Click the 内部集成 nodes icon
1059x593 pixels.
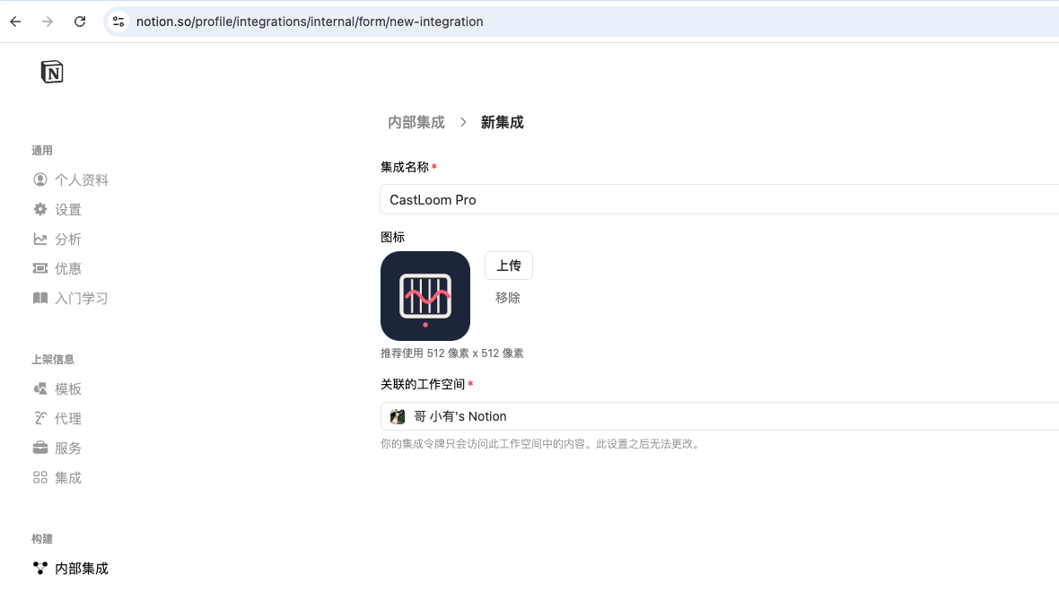(x=40, y=568)
